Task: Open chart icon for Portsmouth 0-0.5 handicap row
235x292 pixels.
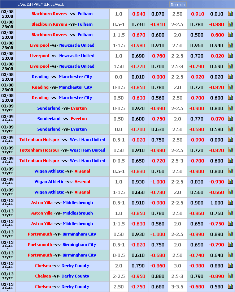Action: point(231,255)
